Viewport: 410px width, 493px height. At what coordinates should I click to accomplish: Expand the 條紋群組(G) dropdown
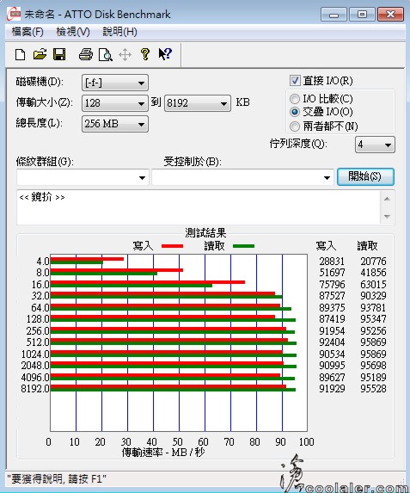pos(83,177)
